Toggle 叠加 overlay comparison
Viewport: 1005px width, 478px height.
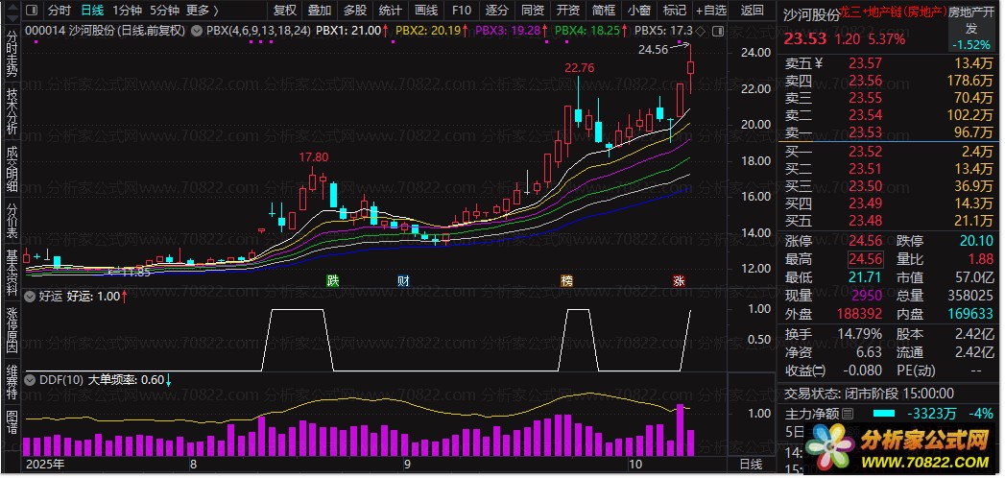coord(320,11)
